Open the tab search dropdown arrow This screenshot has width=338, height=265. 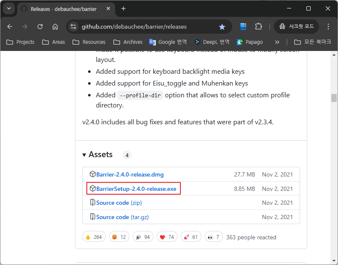pos(9,8)
